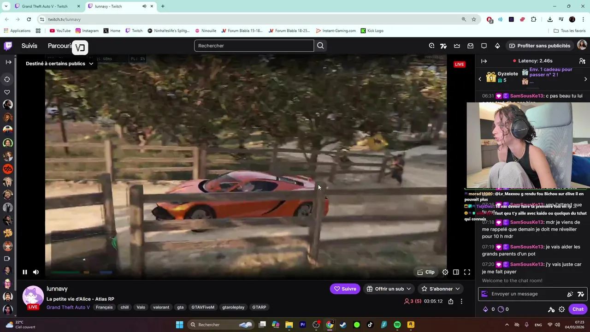
Task: Open Steam from the taskbar
Action: coord(343,325)
